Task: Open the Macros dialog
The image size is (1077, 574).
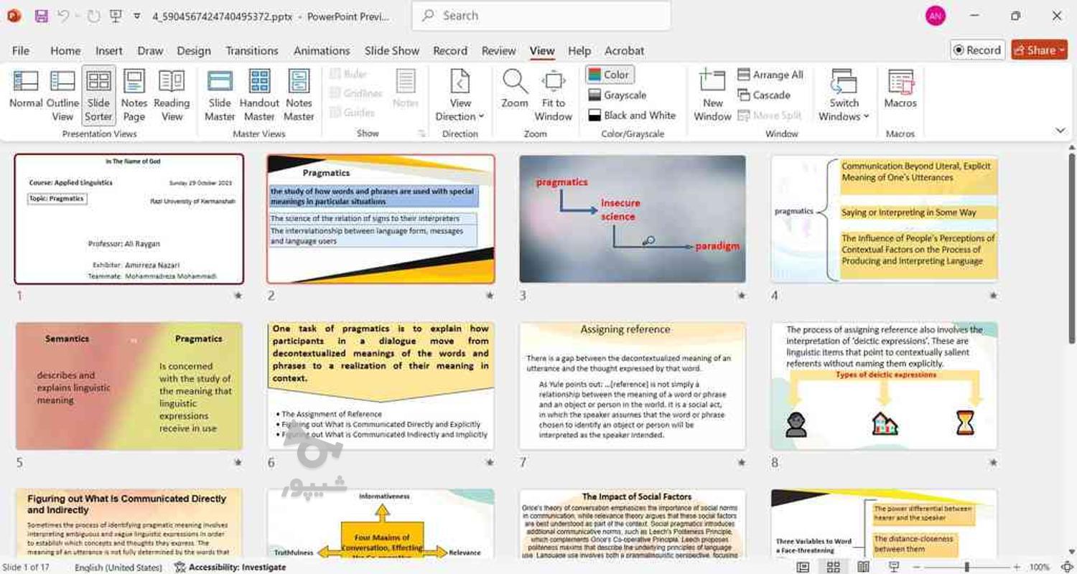Action: (900, 90)
